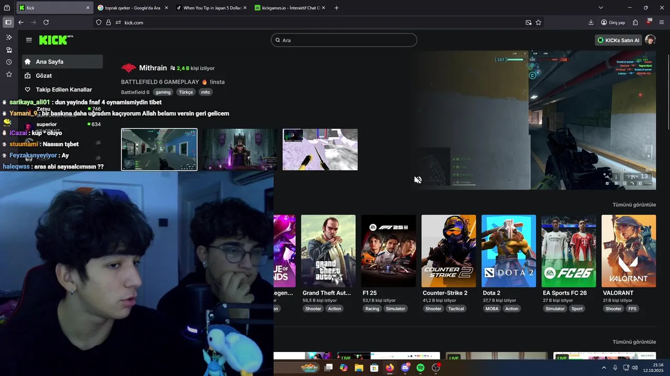This screenshot has width=670, height=376.
Task: Click Racing tag under F1 25
Action: (x=372, y=309)
